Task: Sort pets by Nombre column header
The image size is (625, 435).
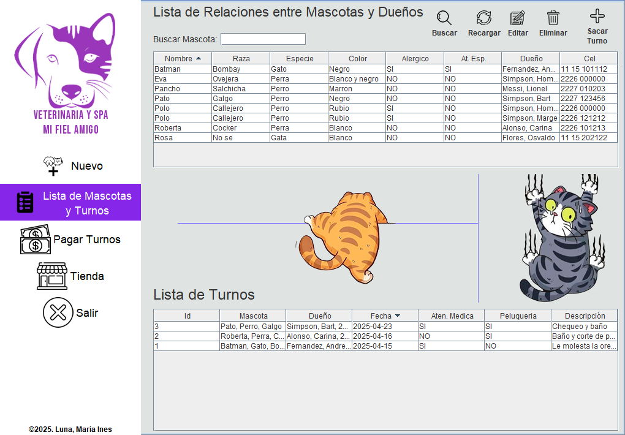Action: [183, 59]
